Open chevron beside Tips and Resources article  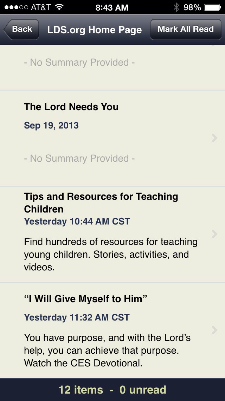point(214,234)
